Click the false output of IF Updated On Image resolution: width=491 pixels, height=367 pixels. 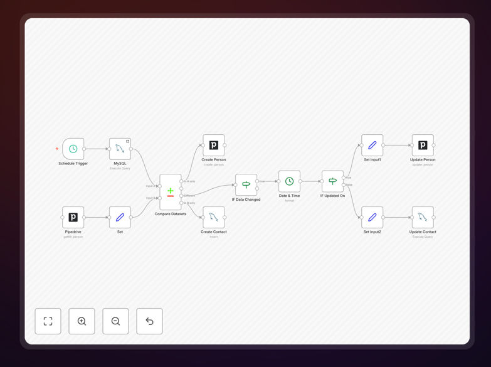coord(344,185)
